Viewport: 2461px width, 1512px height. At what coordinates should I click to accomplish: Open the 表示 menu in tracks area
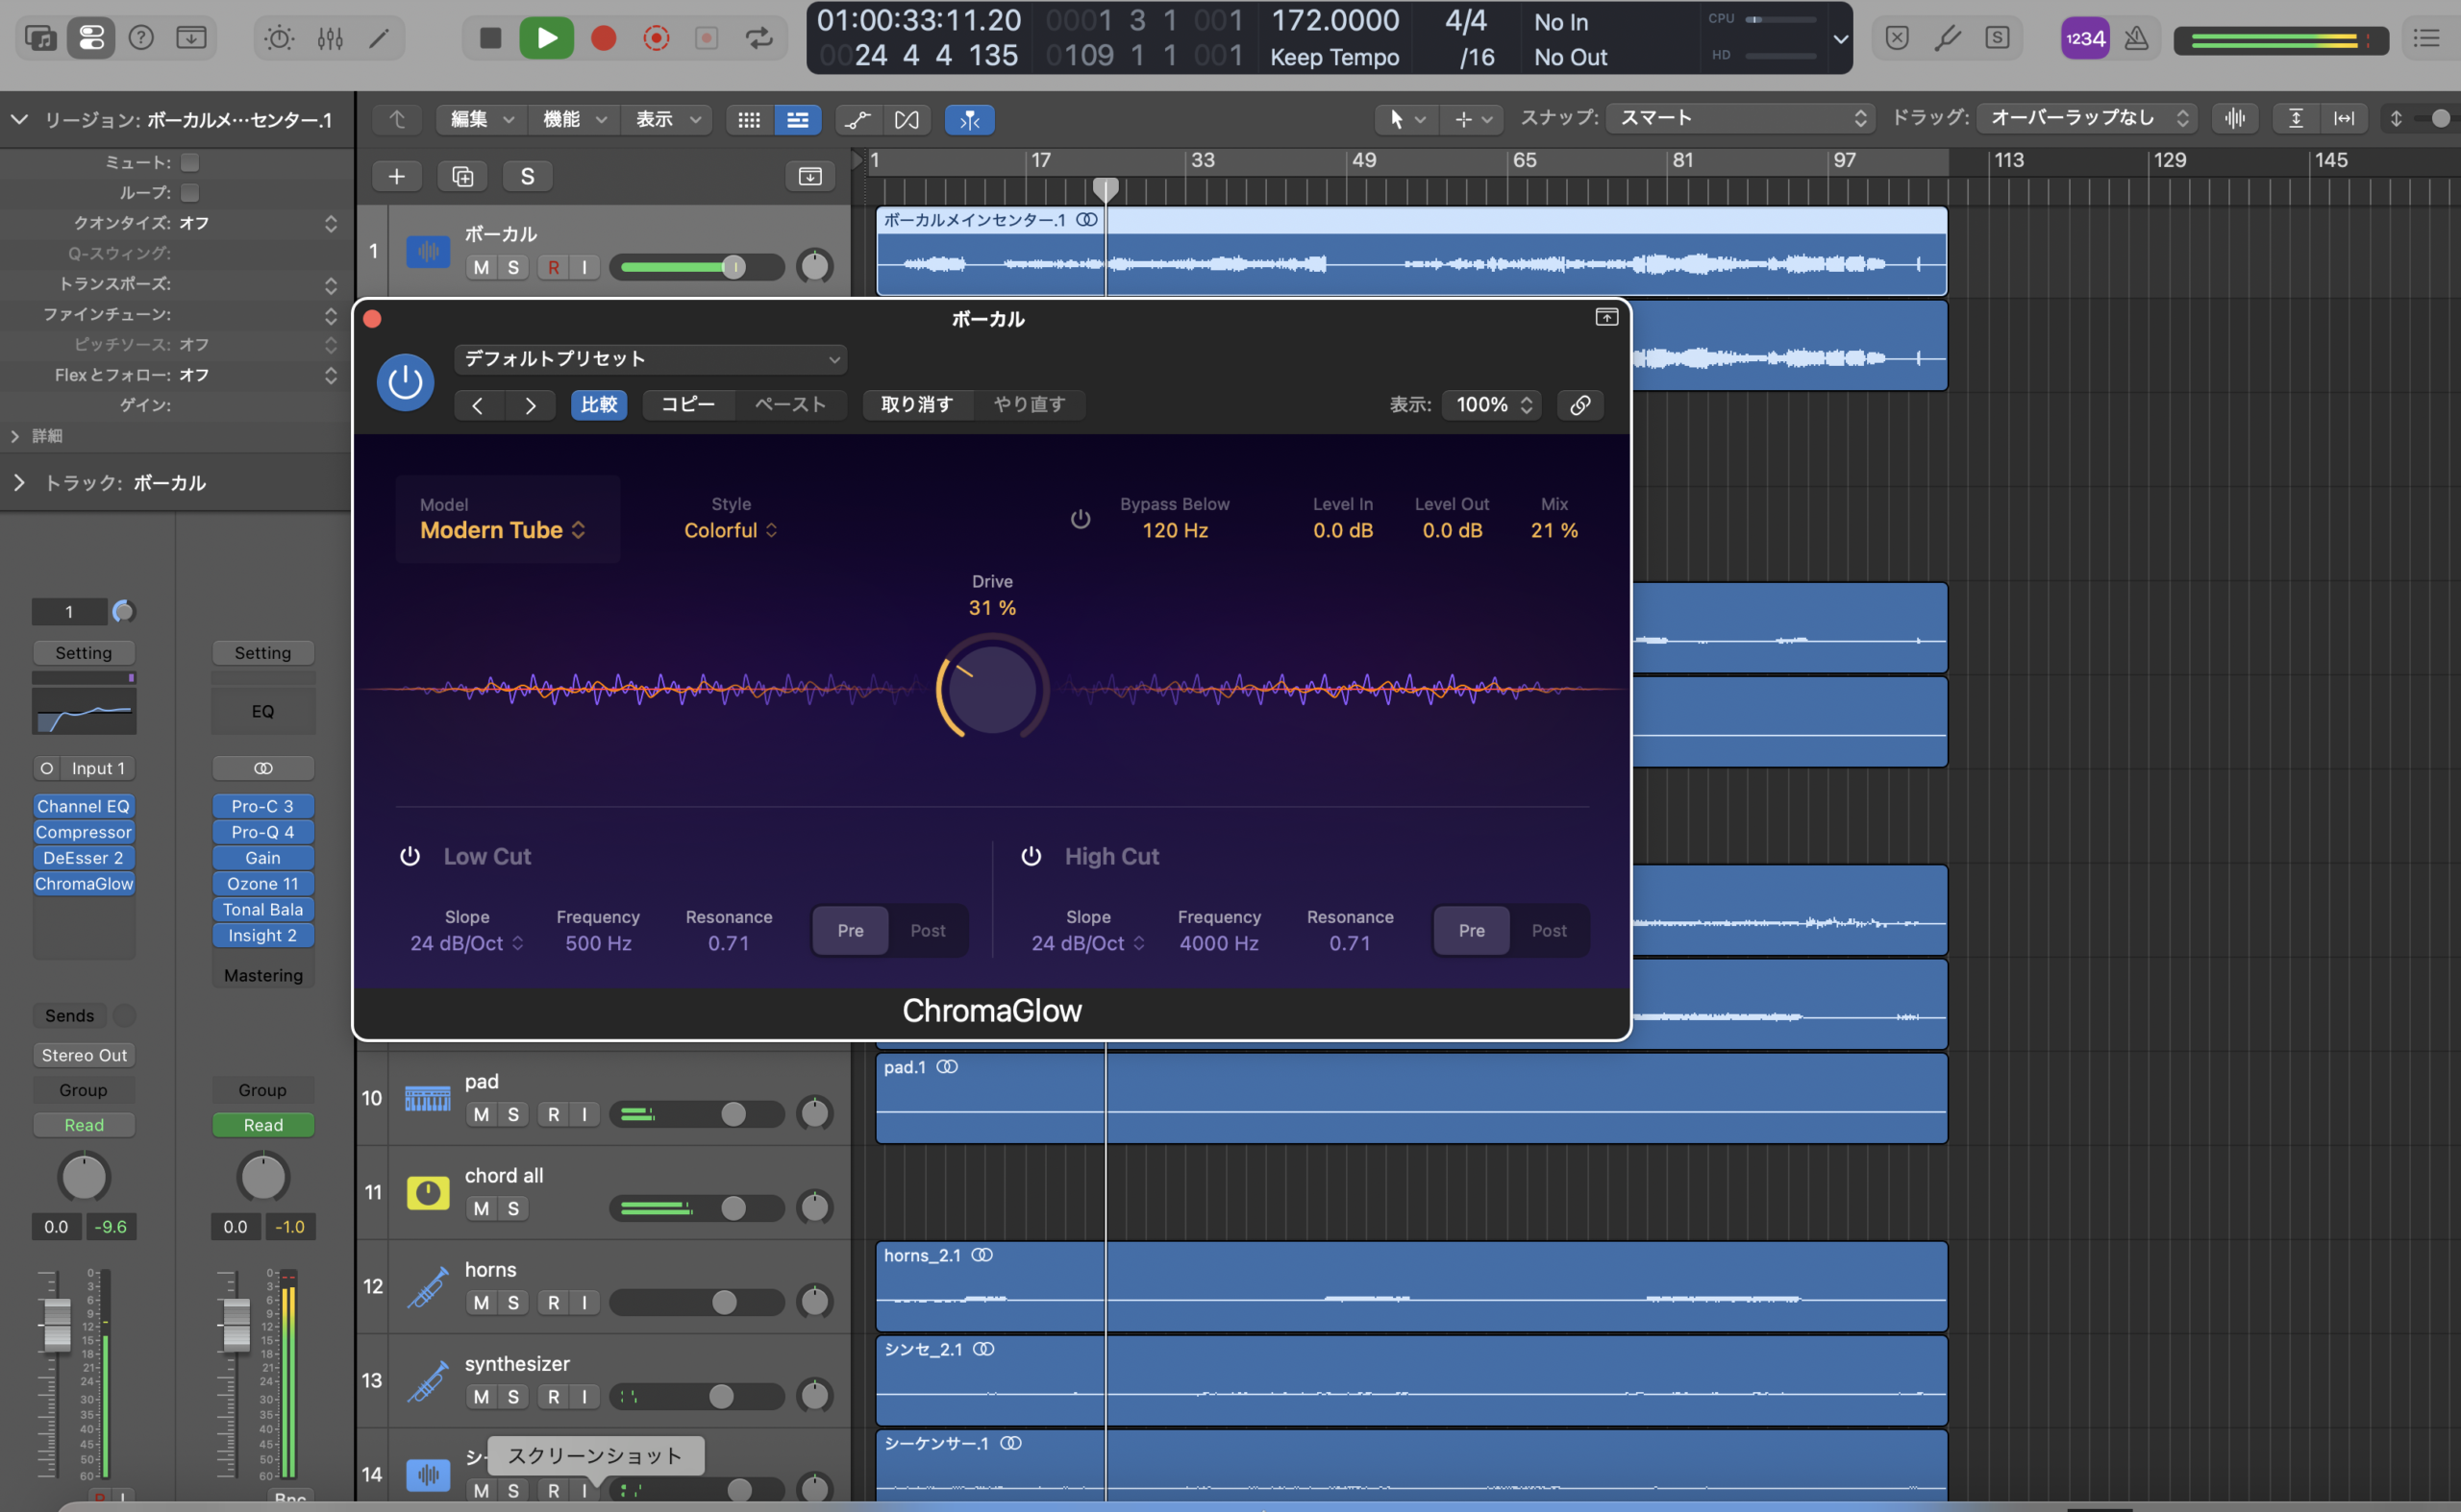pos(666,119)
